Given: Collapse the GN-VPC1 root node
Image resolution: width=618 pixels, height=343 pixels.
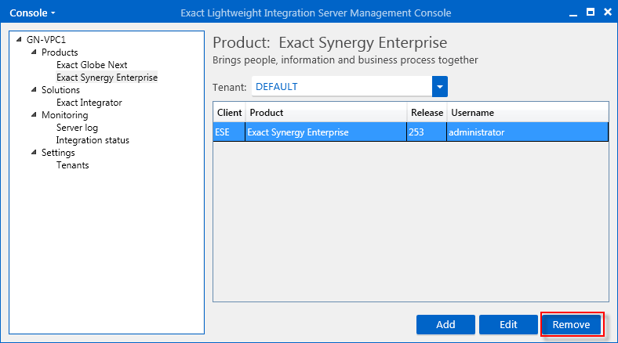Looking at the screenshot, I should coord(19,39).
